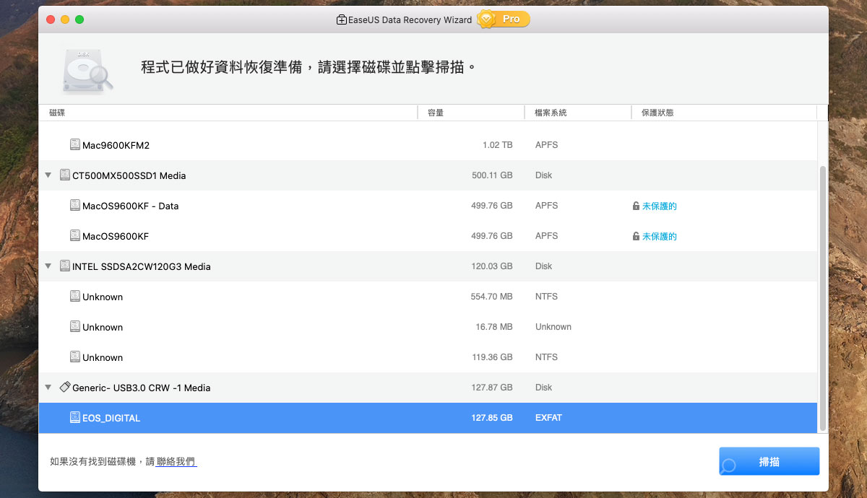Click the EaseUS first-aid icon in title bar
The height and width of the screenshot is (498, 867).
coord(342,19)
